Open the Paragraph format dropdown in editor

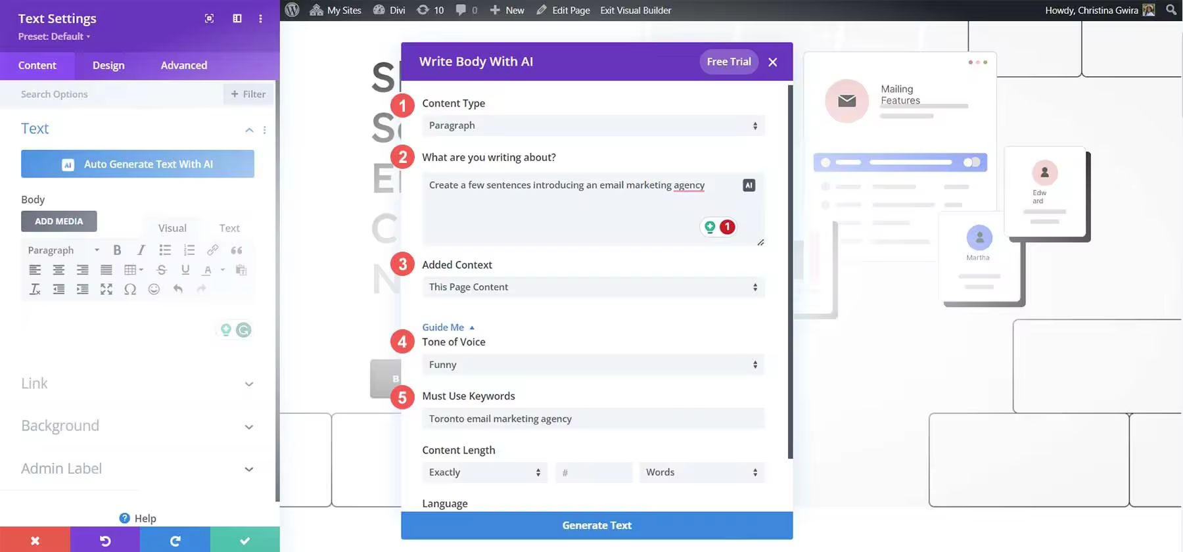pyautogui.click(x=64, y=250)
